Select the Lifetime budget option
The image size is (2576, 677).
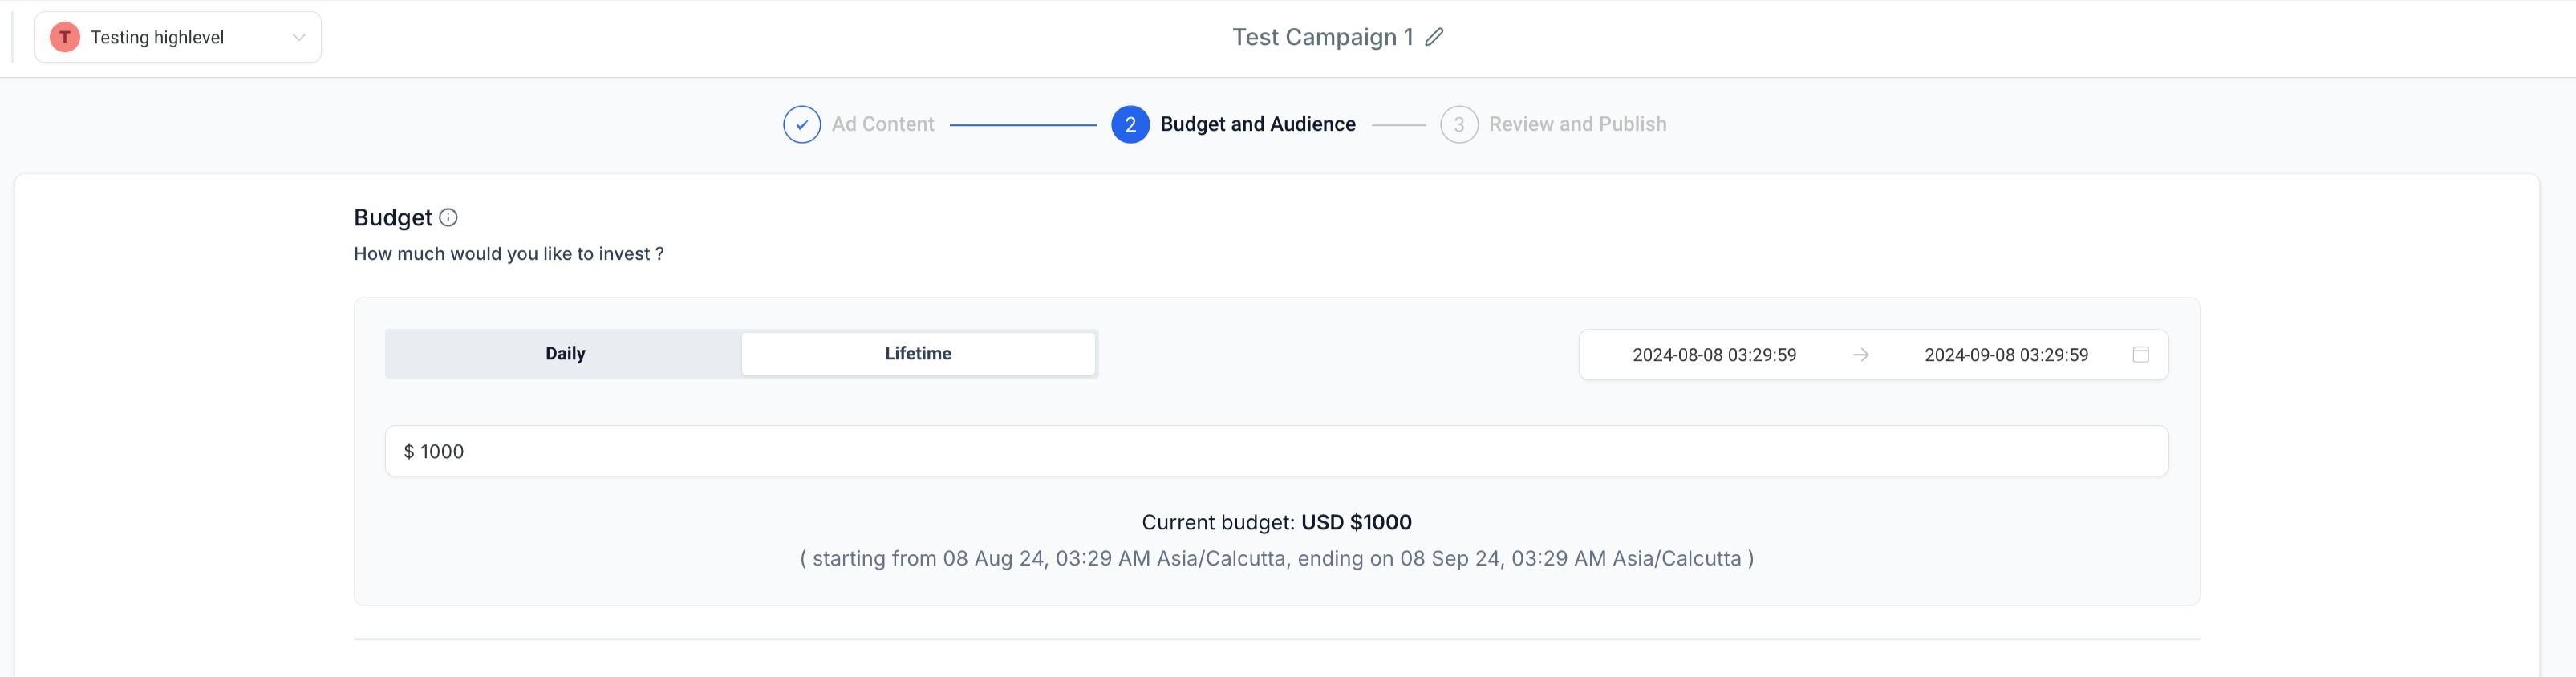918,354
